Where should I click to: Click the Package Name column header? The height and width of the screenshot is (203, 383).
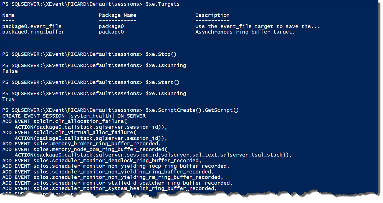(x=117, y=15)
